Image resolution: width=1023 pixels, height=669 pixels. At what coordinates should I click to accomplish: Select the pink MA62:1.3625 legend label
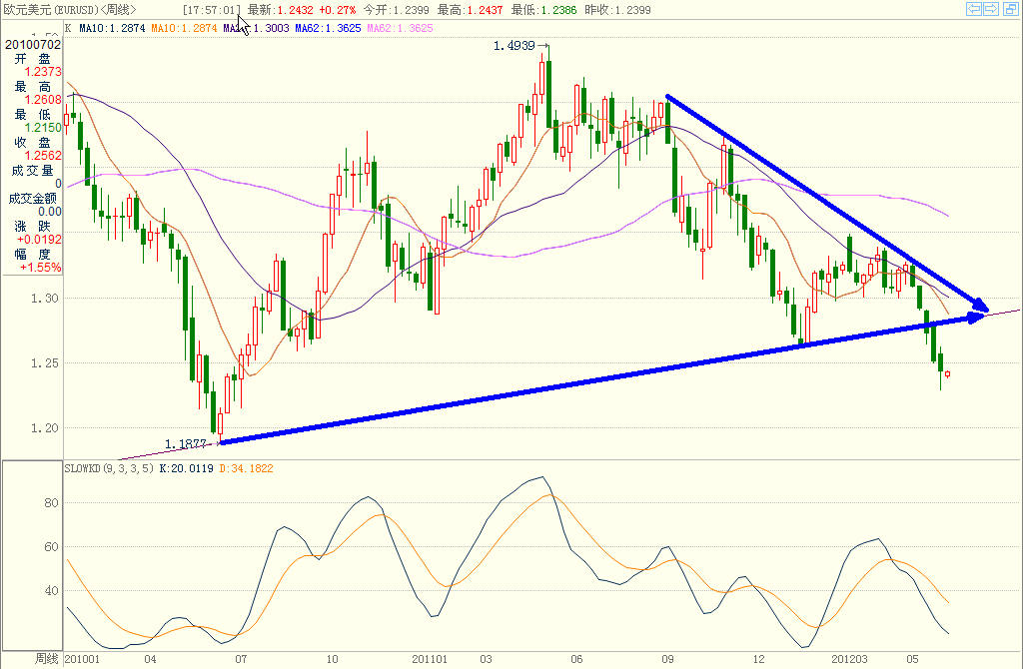(x=400, y=28)
